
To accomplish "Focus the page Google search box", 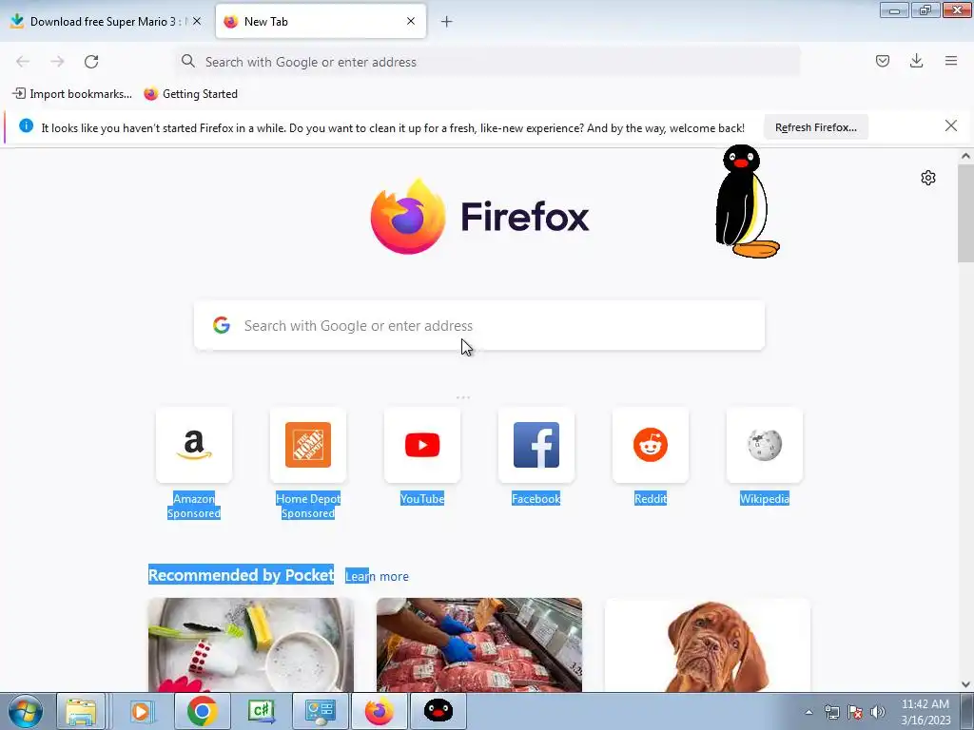I will (479, 326).
